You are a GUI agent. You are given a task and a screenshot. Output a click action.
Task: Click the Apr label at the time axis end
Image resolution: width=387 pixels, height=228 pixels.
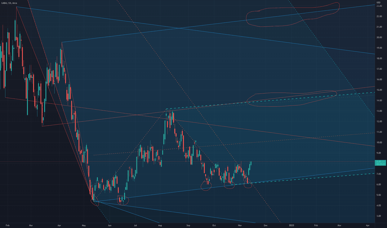(x=367, y=225)
